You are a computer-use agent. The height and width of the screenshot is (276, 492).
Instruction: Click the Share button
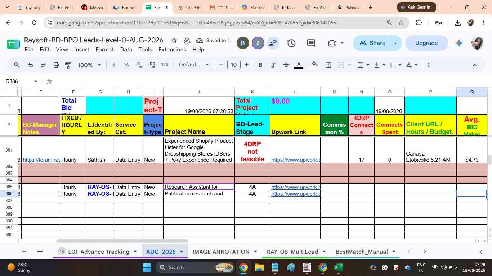pyautogui.click(x=372, y=43)
